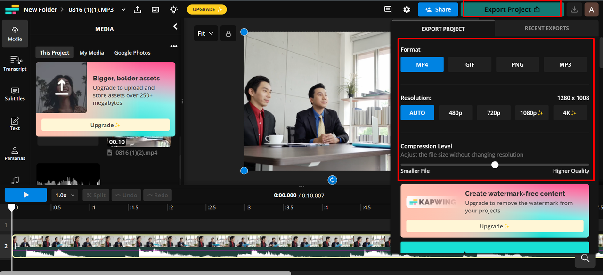The width and height of the screenshot is (603, 275).
Task: Open the comments icon in top bar
Action: (x=388, y=9)
